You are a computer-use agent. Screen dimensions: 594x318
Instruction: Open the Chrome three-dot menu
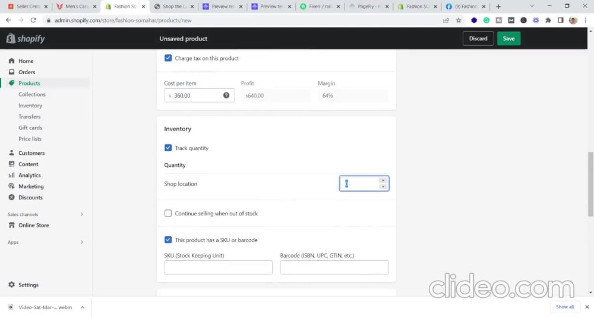pyautogui.click(x=586, y=20)
